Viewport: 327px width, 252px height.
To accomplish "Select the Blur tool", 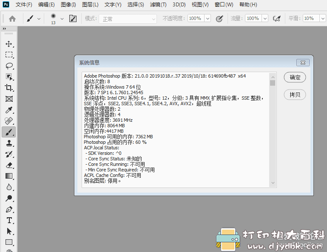I will click(9, 187).
